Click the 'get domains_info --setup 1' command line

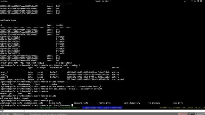click(57, 65)
